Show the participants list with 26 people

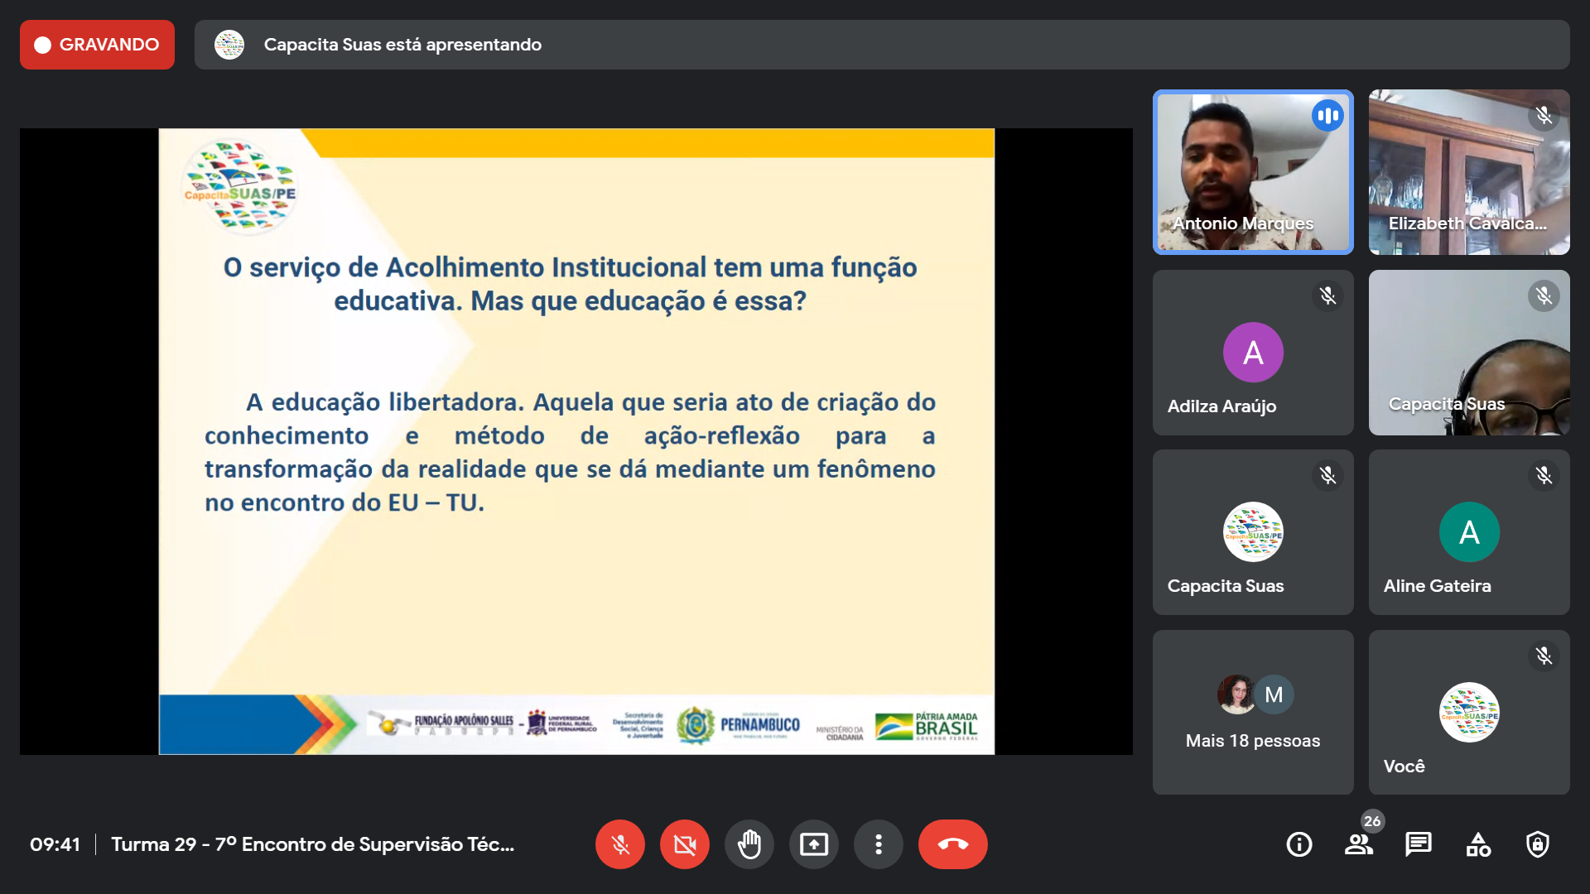[1358, 844]
